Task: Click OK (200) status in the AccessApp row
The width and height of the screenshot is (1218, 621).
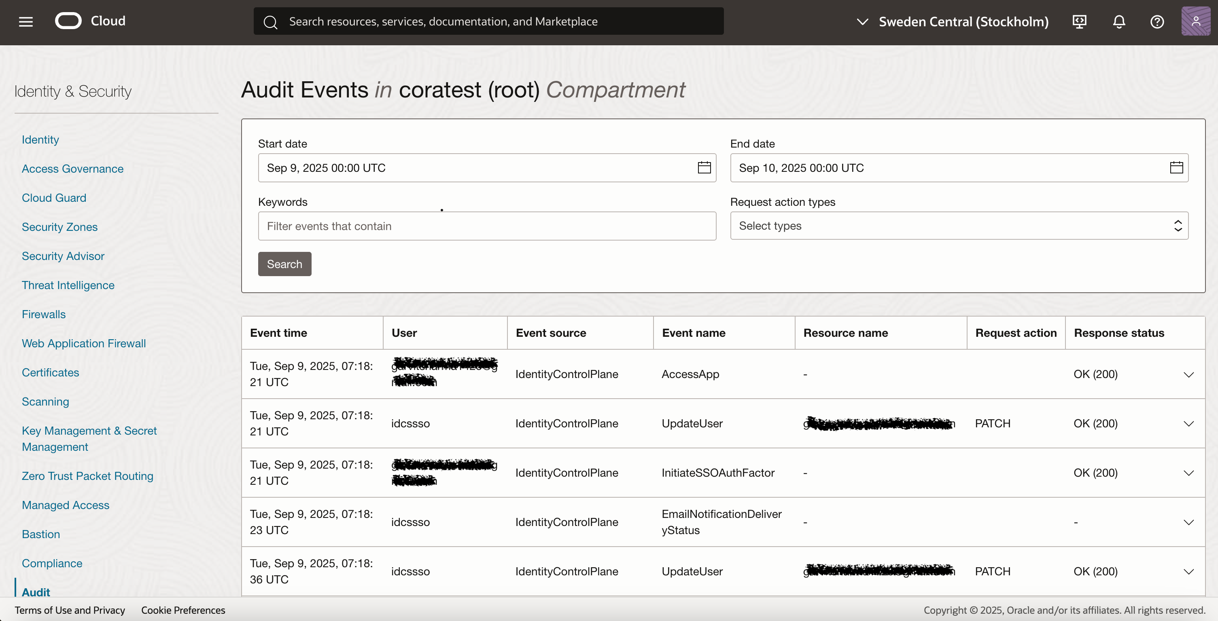Action: coord(1095,374)
